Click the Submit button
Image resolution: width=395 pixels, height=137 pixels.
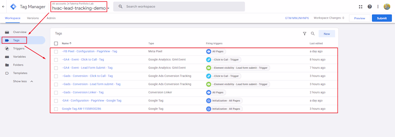[x=382, y=18]
